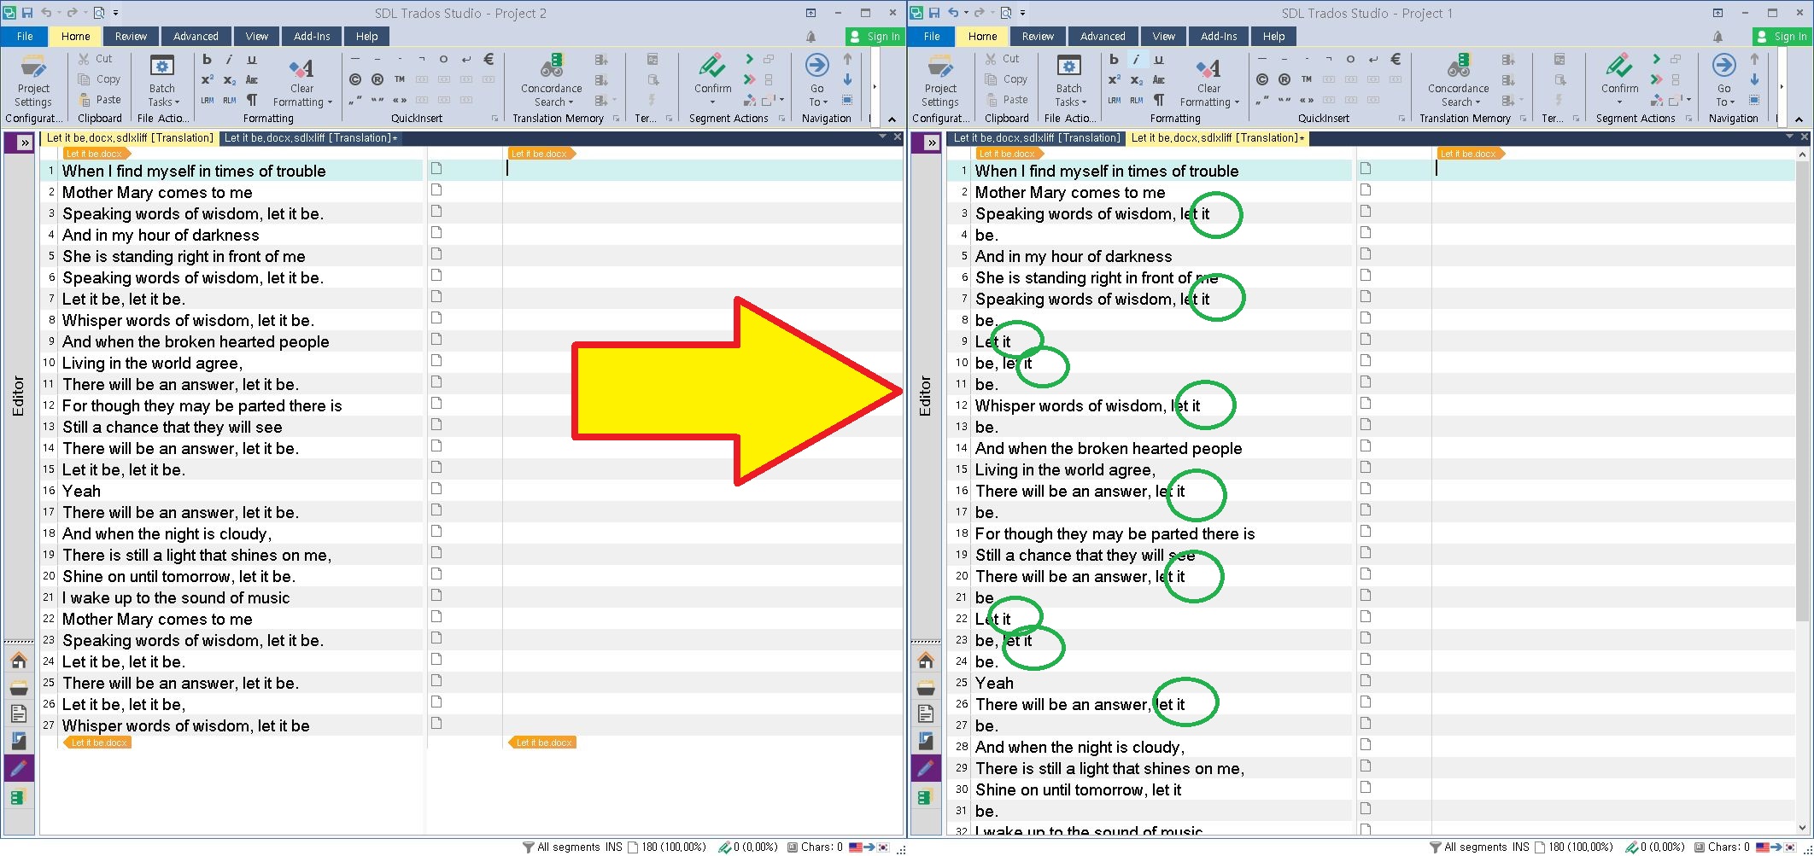Switch to the Review tab in Project 2
1814x856 pixels.
131,37
